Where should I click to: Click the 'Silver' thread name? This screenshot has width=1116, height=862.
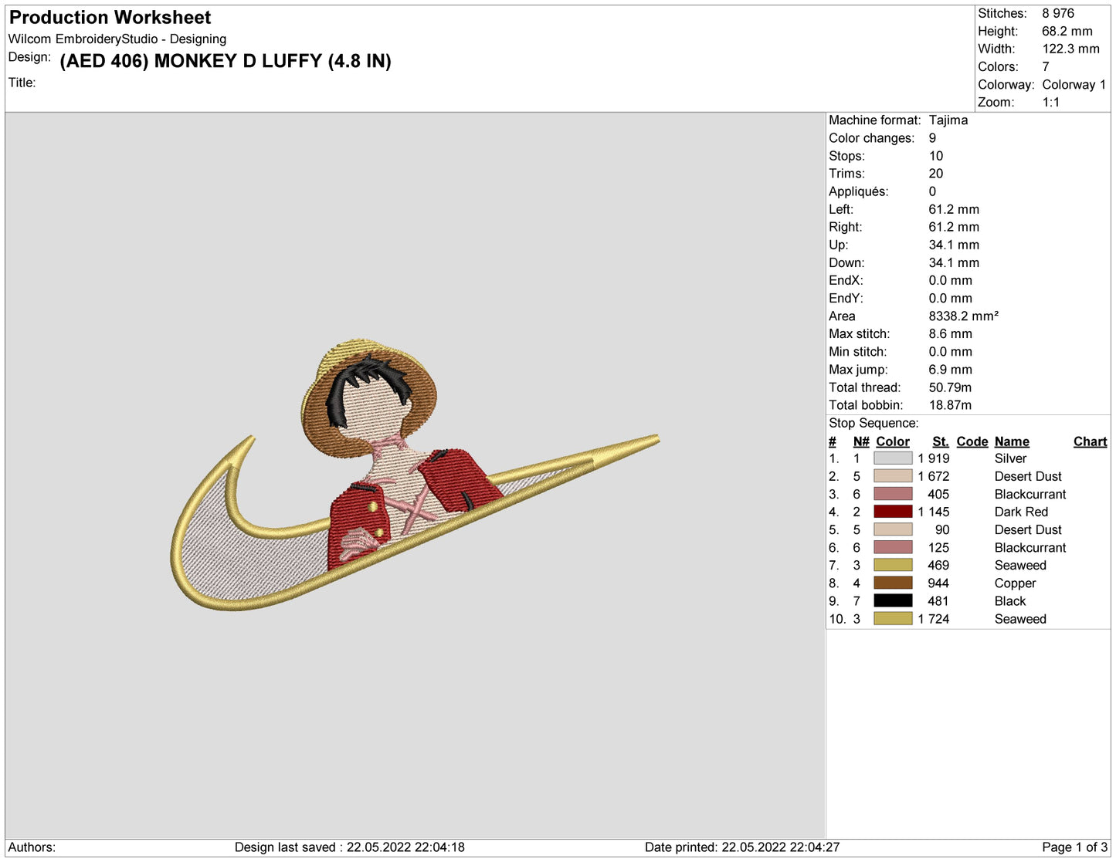pos(1010,458)
